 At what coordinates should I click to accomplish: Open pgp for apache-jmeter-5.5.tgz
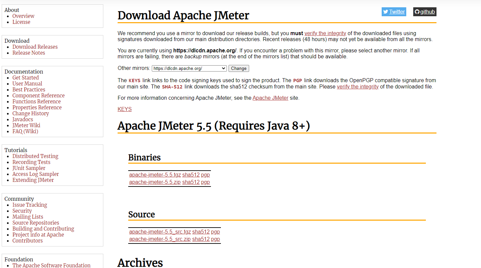pyautogui.click(x=205, y=175)
